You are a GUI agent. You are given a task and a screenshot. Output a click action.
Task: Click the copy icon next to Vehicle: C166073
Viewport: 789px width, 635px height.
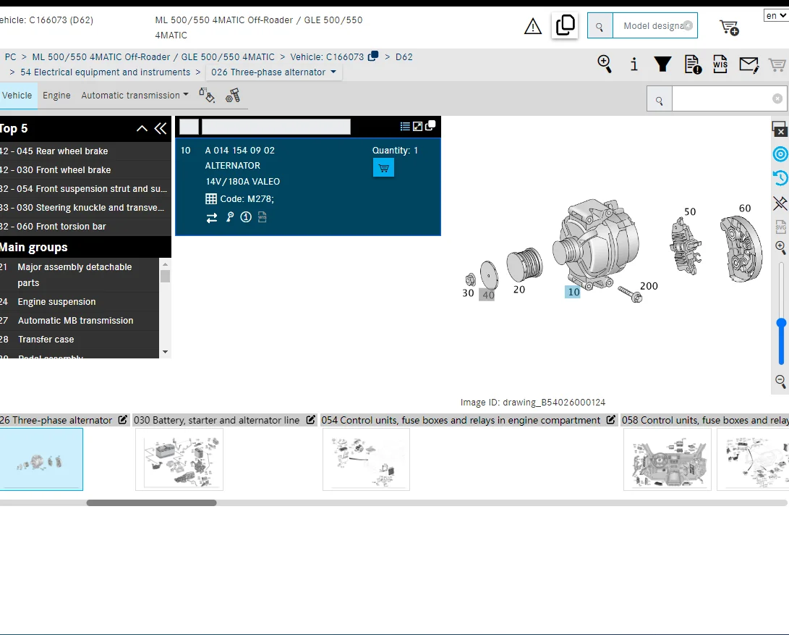373,56
